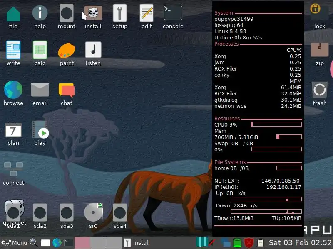
Task: Select the sda3 drive icon
Action: pyautogui.click(x=67, y=213)
